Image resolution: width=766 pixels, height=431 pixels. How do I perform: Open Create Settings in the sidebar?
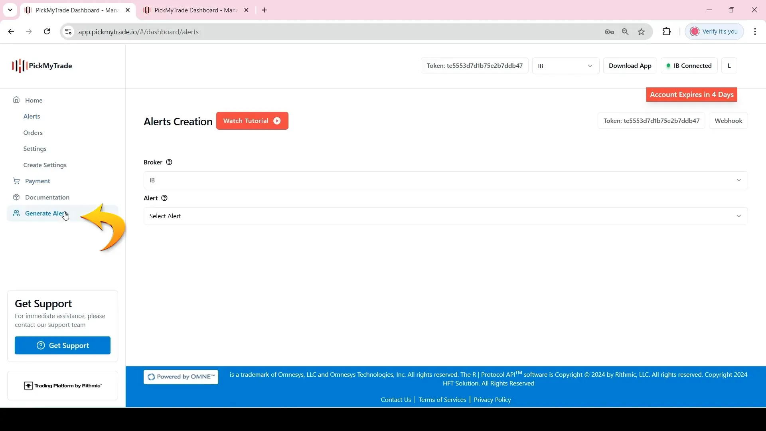coord(45,165)
